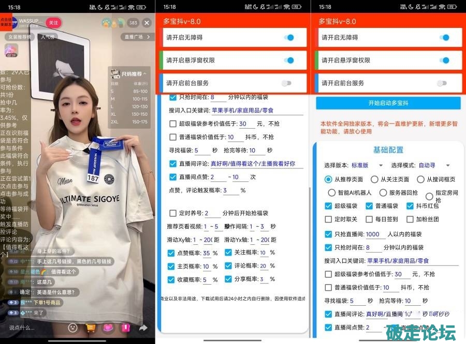
Task: Tap the red 关注 follow button
Action: tap(53, 23)
